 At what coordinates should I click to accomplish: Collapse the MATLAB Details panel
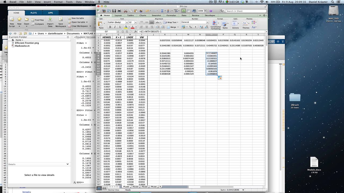pos(67,164)
